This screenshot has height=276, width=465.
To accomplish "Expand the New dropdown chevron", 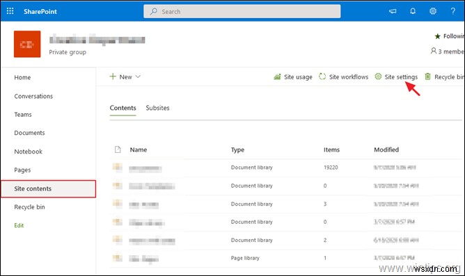I will pyautogui.click(x=138, y=76).
